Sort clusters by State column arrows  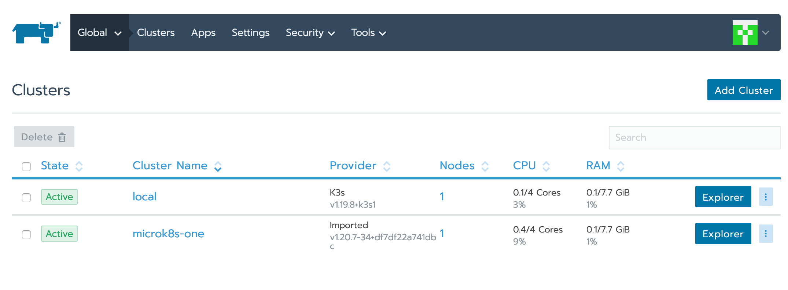[x=79, y=166]
